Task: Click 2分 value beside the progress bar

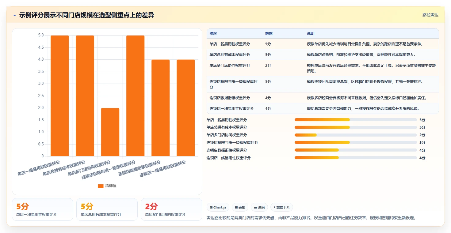Action: (x=422, y=135)
